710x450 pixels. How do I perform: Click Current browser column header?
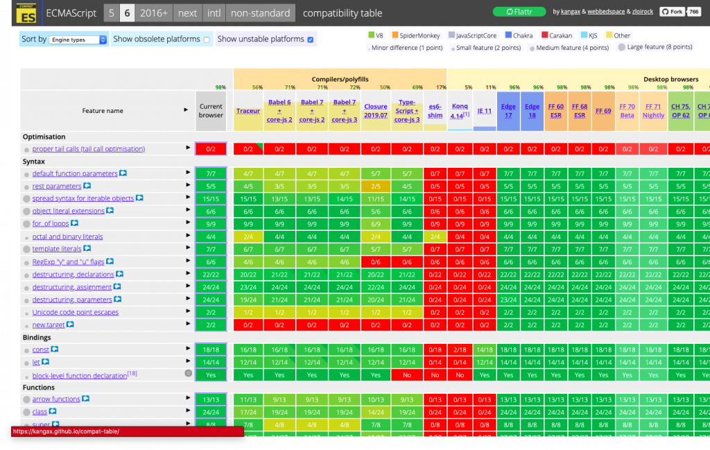click(x=211, y=111)
